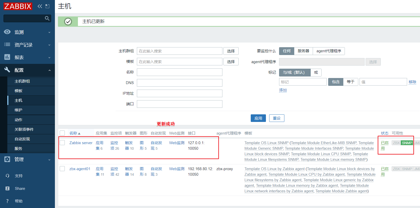Click the Share Z icon
Image resolution: width=420 pixels, height=208 pixels.
[x=7, y=188]
